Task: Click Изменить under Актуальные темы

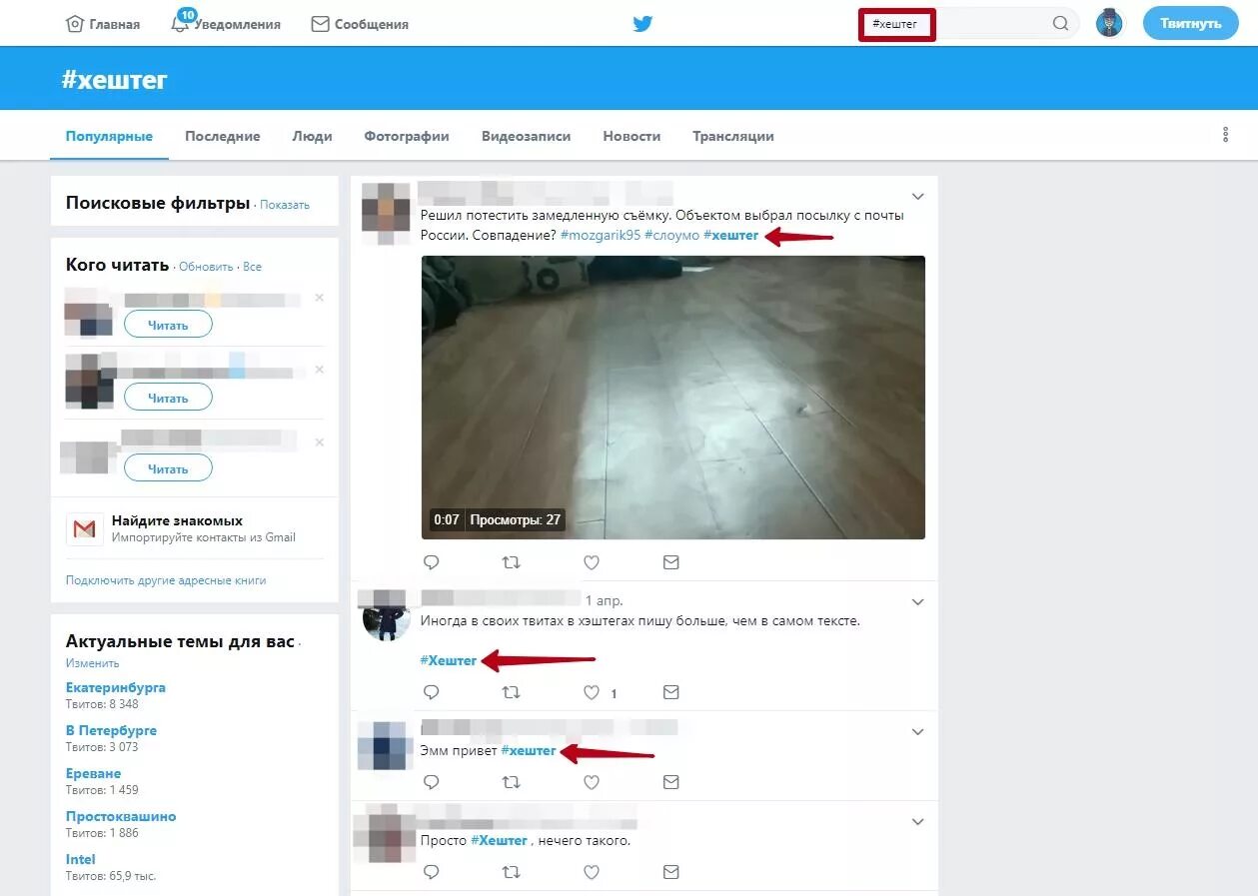Action: 92,663
